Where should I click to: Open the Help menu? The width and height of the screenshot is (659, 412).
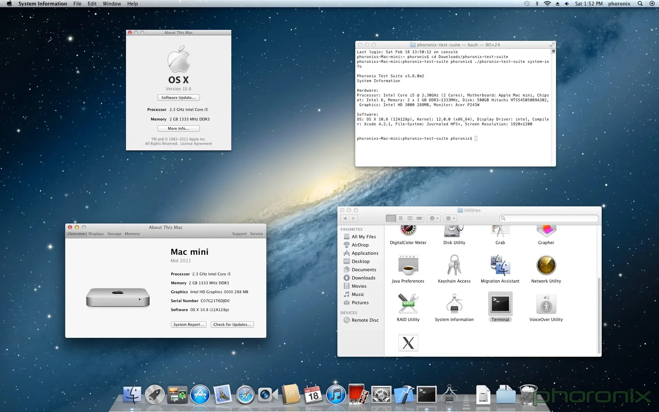click(132, 4)
